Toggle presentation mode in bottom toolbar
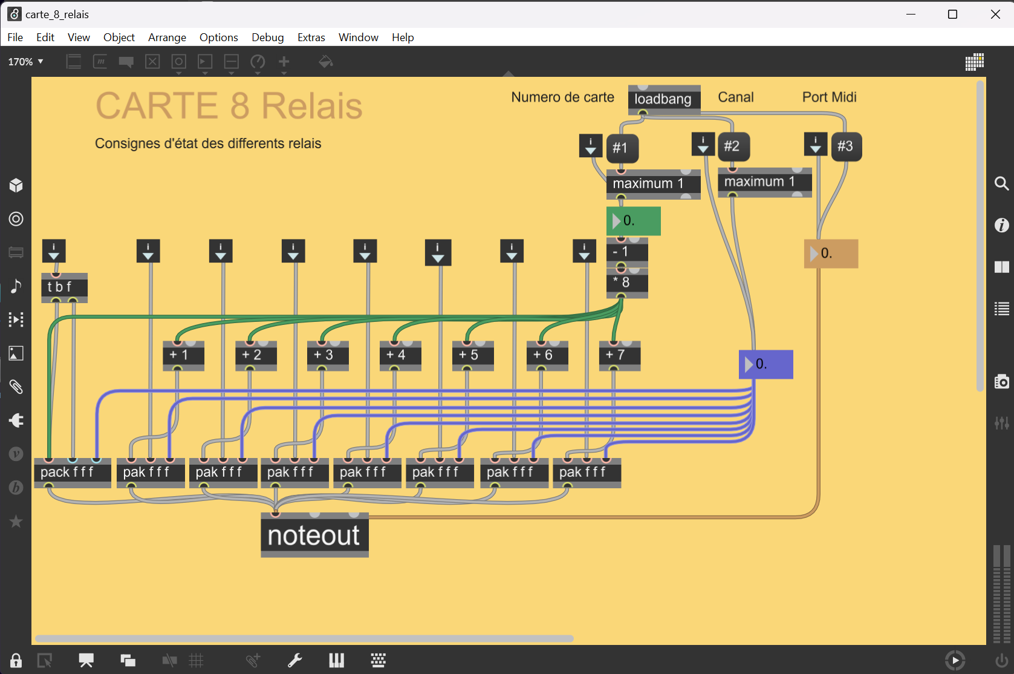Viewport: 1014px width, 674px height. 86,660
